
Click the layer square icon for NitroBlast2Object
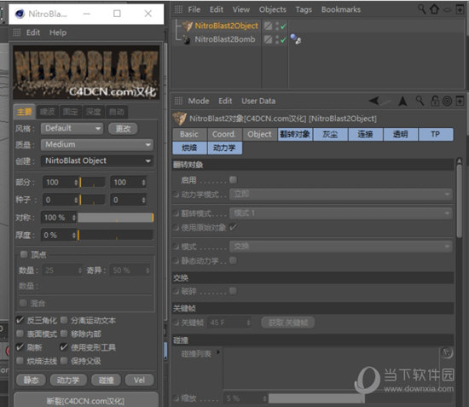tap(269, 26)
